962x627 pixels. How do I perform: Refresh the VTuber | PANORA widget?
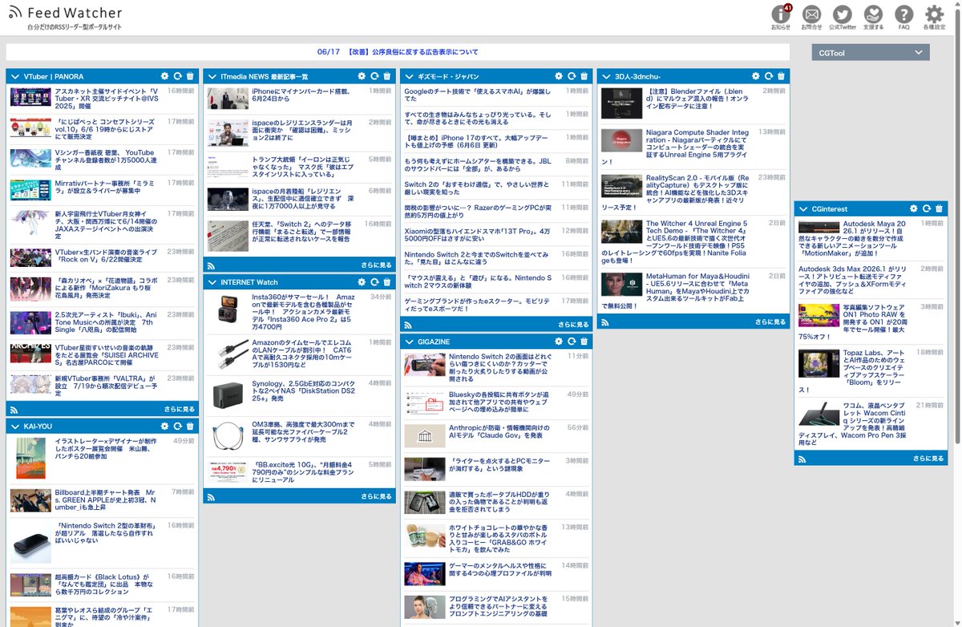click(177, 76)
